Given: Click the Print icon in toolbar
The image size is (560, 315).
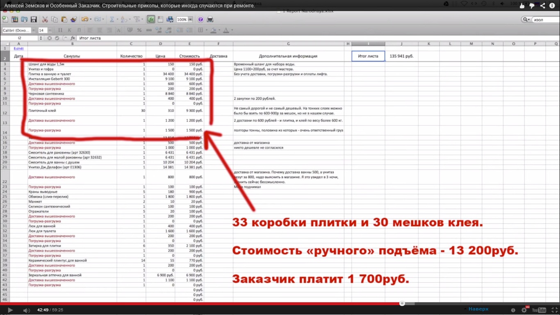Looking at the screenshot, I should pyautogui.click(x=210, y=19).
